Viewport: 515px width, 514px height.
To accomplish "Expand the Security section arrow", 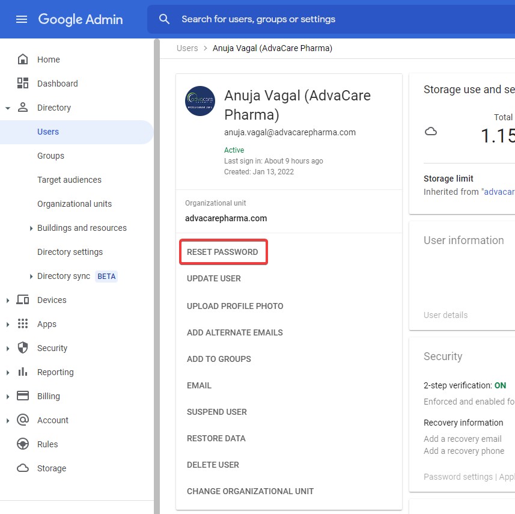I will click(8, 348).
